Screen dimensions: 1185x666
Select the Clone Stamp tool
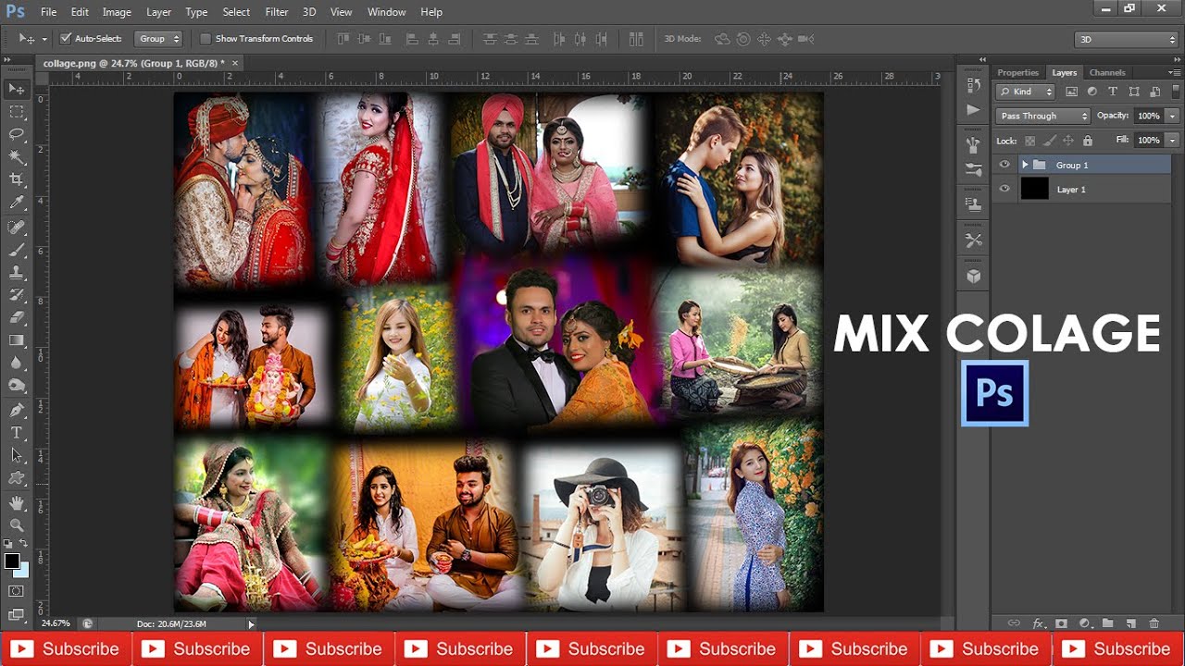pyautogui.click(x=17, y=273)
